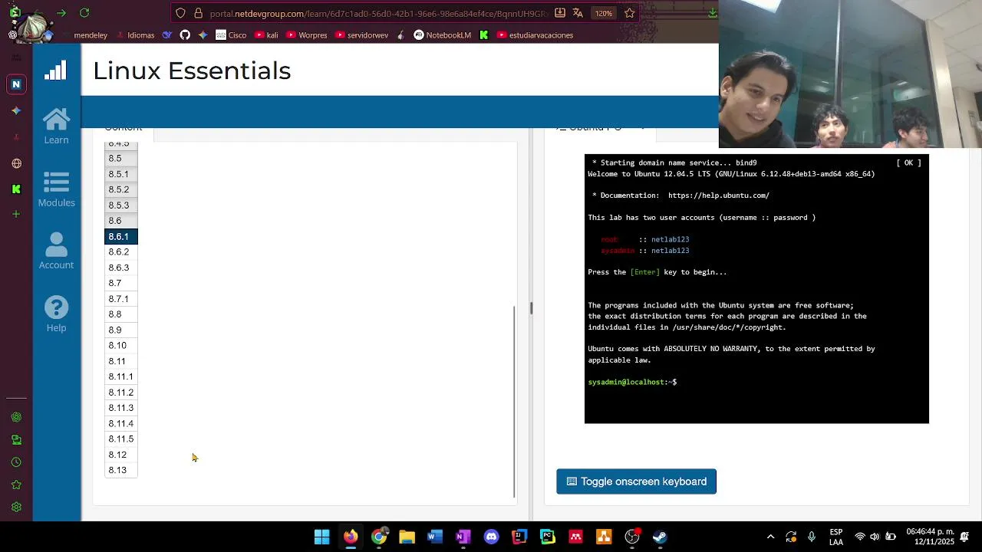
Task: Open the ChatGPT sidebar tool icon
Action: 16,417
